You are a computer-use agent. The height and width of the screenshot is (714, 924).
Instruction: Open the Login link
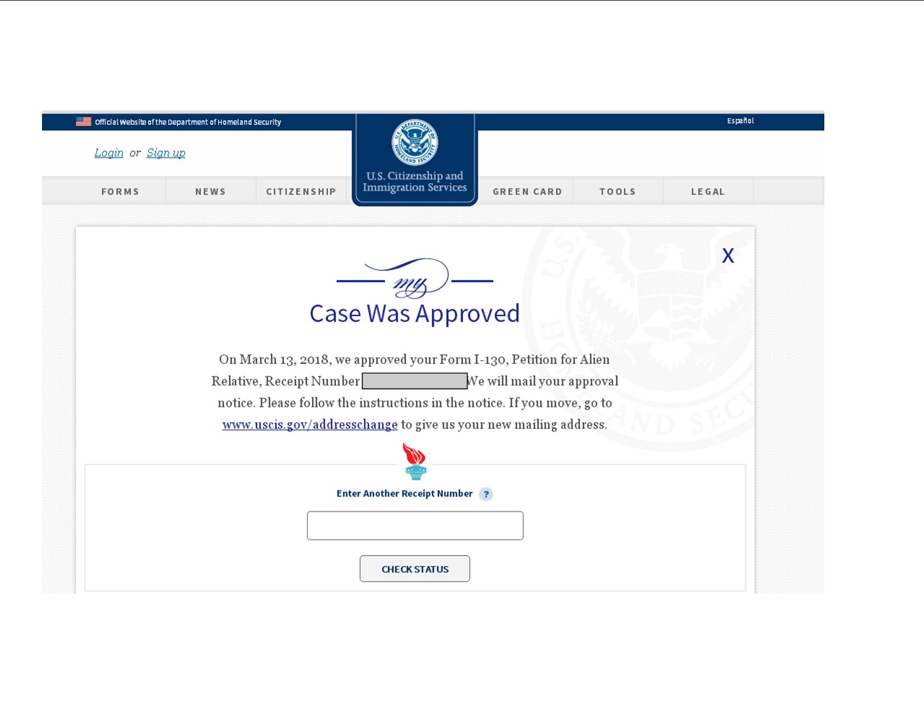click(109, 153)
